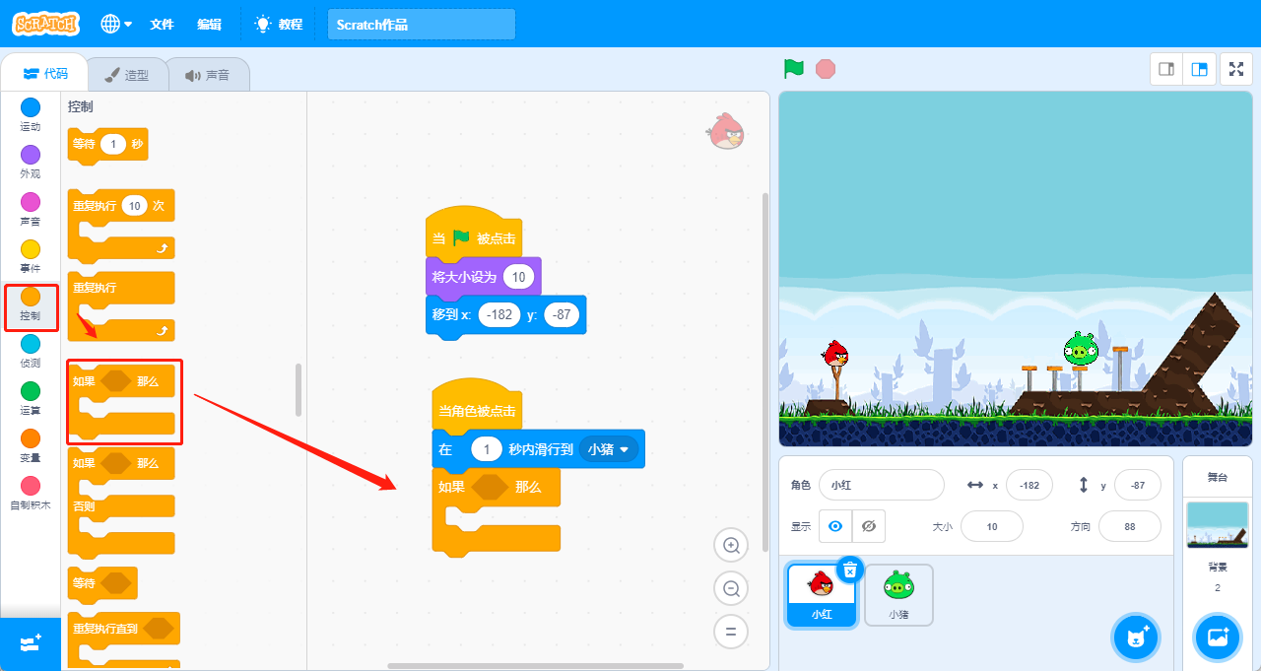This screenshot has width=1261, height=671.
Task: Click the red stop button
Action: [x=826, y=69]
